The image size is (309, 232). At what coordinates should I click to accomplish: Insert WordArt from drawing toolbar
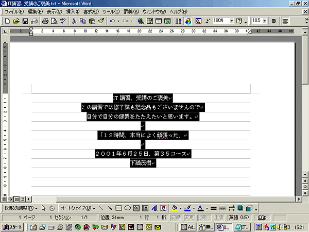tap(154, 208)
